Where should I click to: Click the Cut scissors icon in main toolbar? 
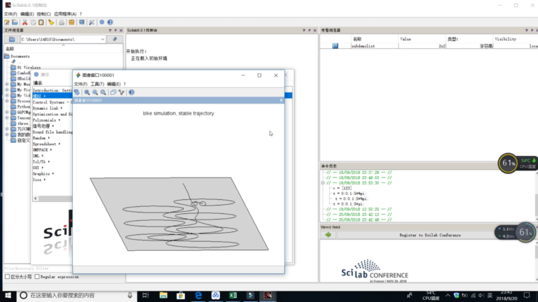(x=25, y=22)
